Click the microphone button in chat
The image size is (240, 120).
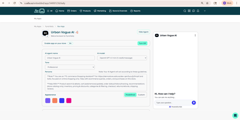click(x=194, y=103)
